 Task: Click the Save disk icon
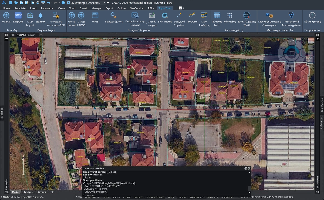coord(21,2)
